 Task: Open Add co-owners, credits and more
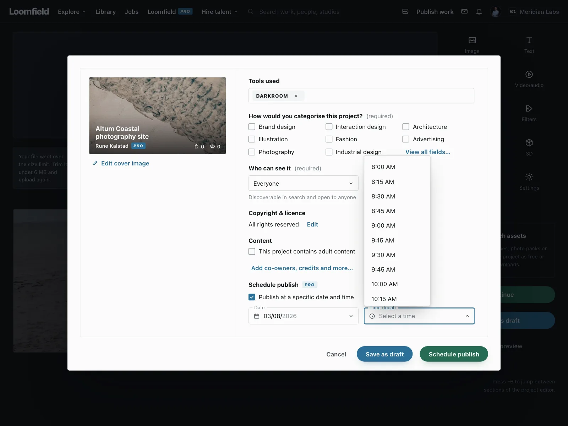[302, 268]
